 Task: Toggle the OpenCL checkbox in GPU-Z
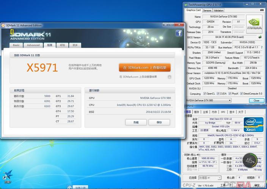pyautogui.click(x=205, y=94)
